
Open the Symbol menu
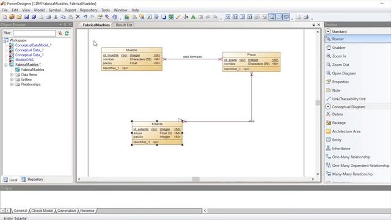click(x=54, y=10)
